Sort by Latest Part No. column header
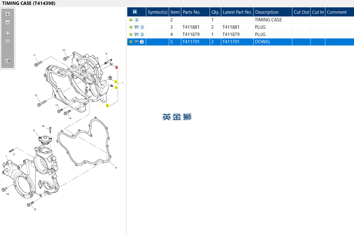Image resolution: width=354 pixels, height=234 pixels. click(237, 12)
